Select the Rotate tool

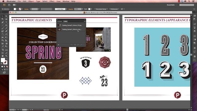point(2,34)
